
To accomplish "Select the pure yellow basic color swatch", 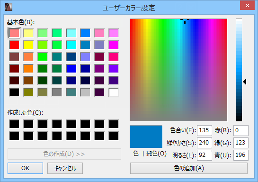I will pos(28,45).
